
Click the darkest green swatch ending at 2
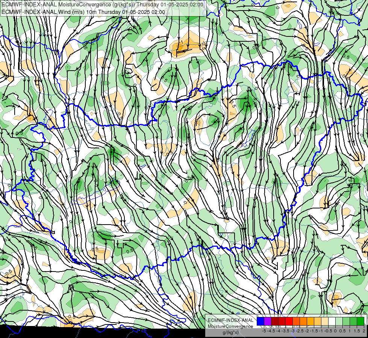pos(360,321)
